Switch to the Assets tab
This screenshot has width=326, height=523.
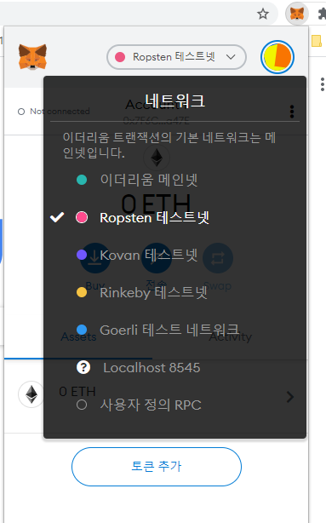pos(78,336)
